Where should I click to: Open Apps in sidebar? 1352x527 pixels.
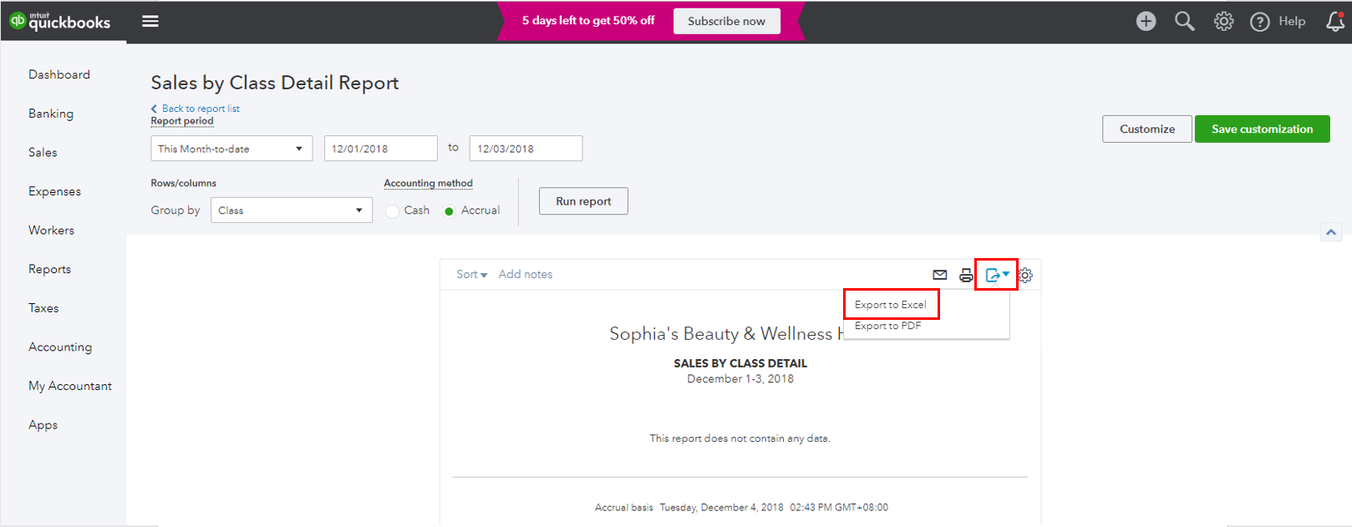click(x=43, y=425)
